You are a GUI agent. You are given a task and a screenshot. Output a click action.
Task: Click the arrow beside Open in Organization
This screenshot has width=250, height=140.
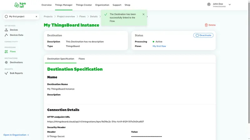point(28,135)
